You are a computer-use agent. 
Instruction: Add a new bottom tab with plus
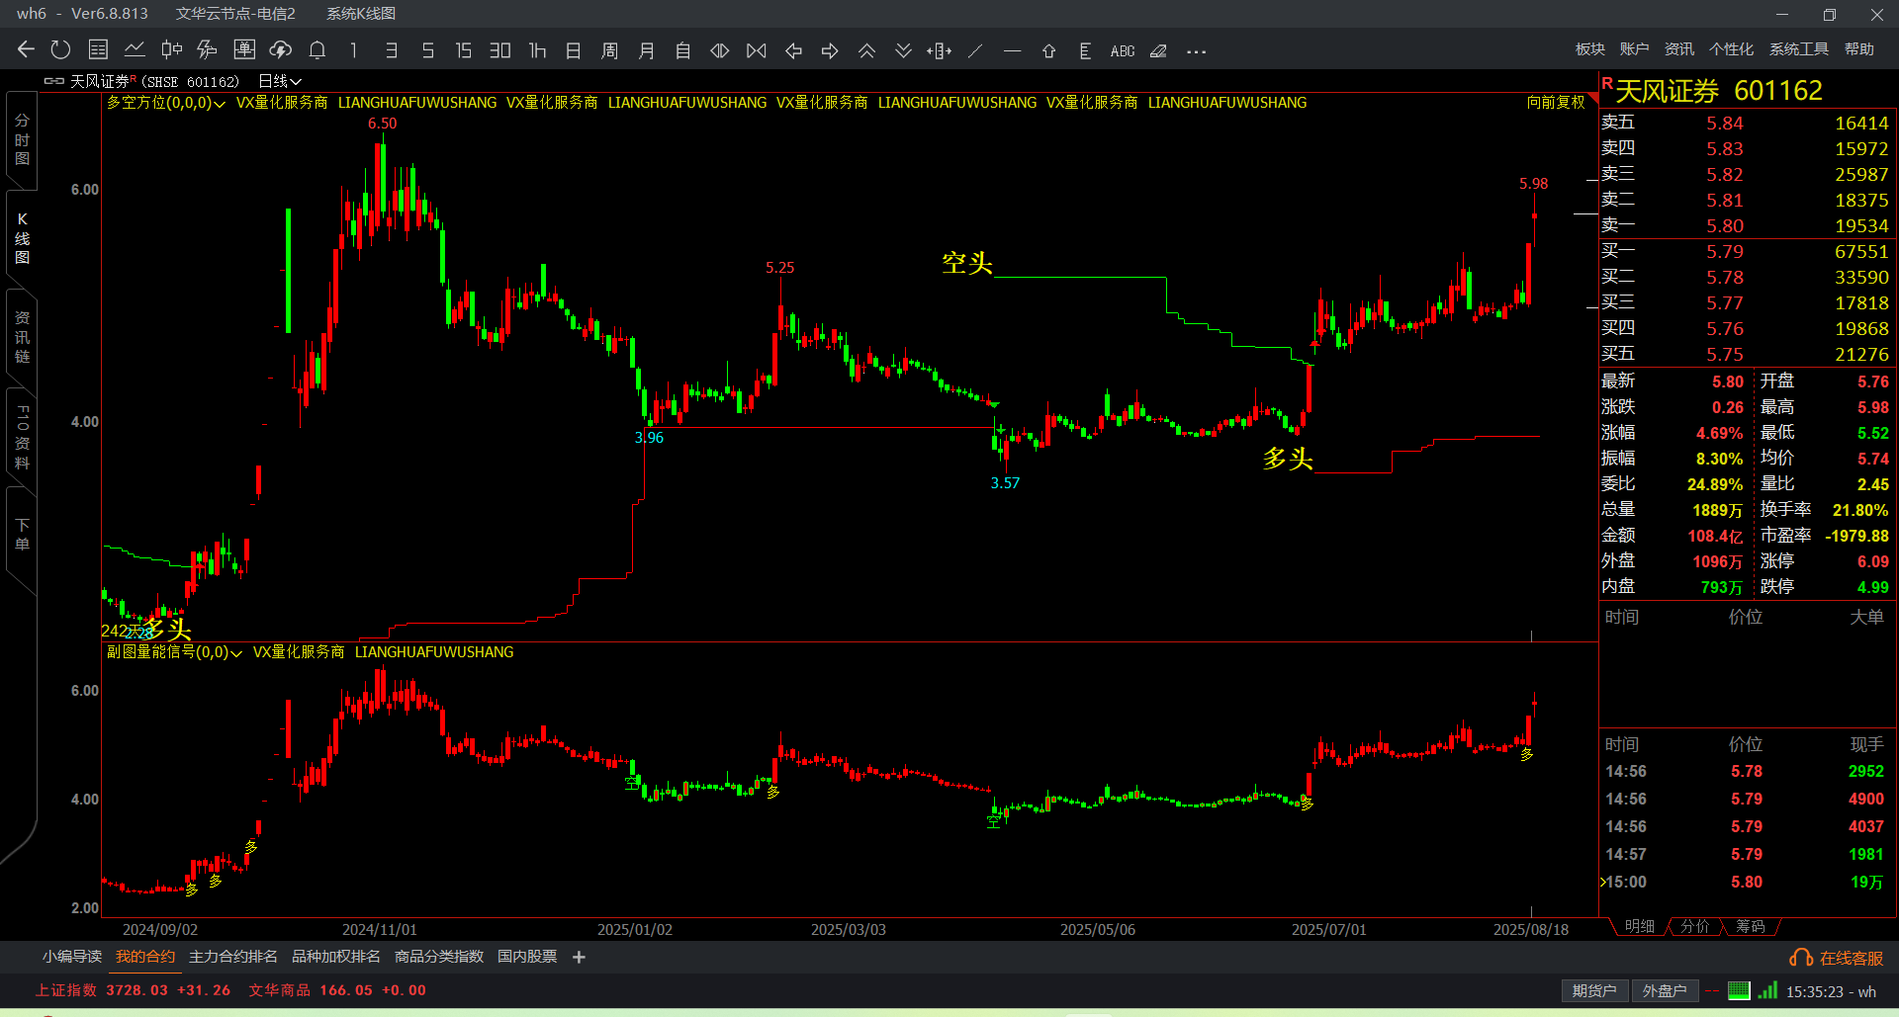pyautogui.click(x=579, y=957)
